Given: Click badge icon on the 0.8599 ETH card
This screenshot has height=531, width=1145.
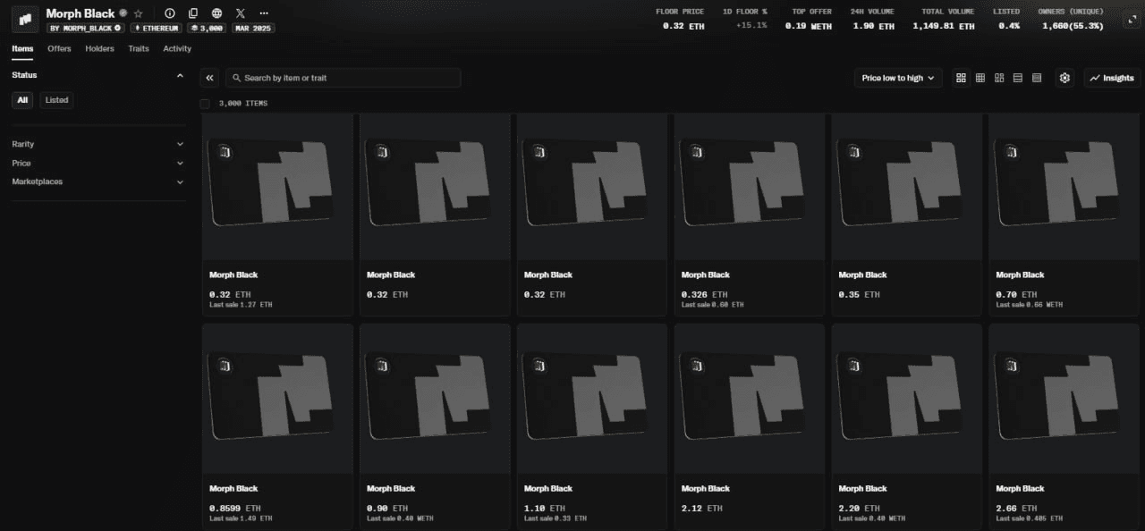Looking at the screenshot, I should click(225, 365).
